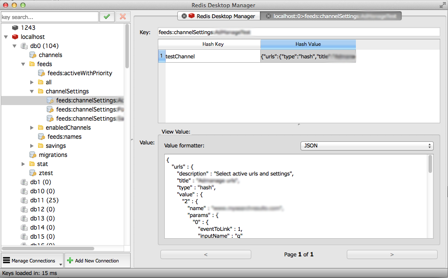The width and height of the screenshot is (448, 278).
Task: Select the migrations key
Action: coord(53,155)
